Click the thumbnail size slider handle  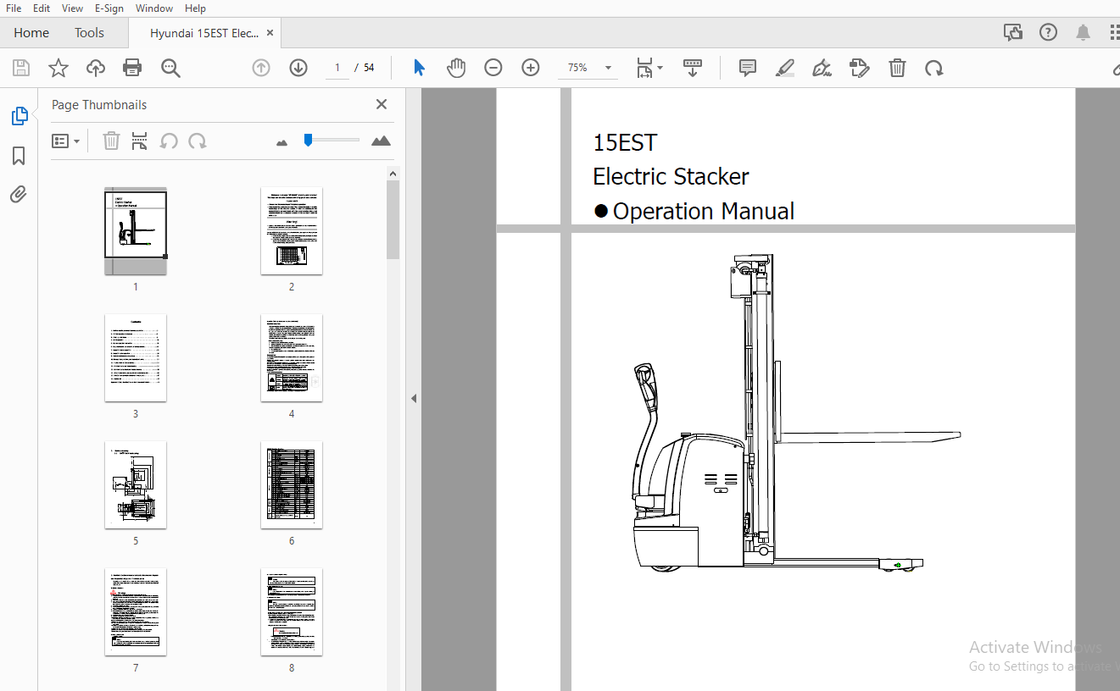(309, 140)
